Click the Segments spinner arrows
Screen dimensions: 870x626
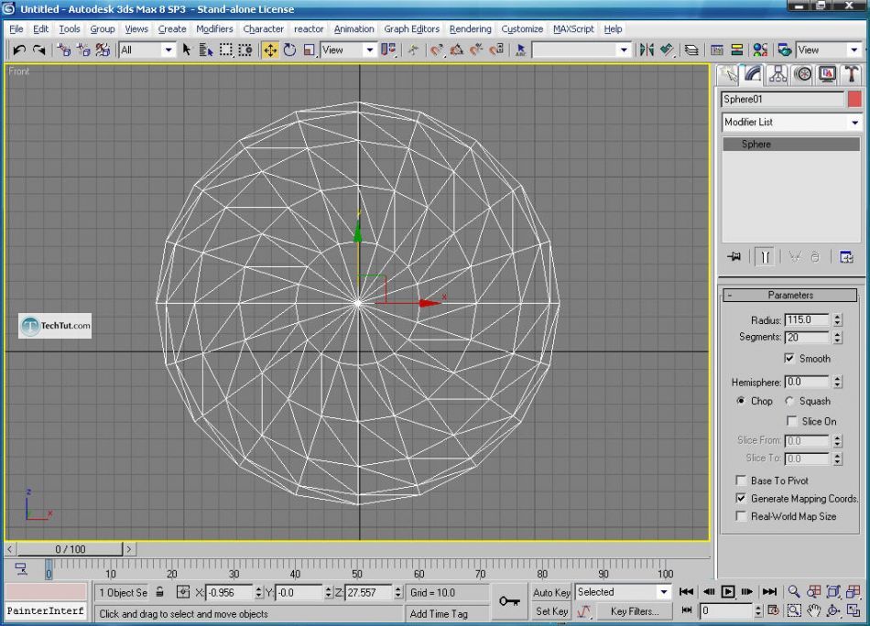(837, 337)
